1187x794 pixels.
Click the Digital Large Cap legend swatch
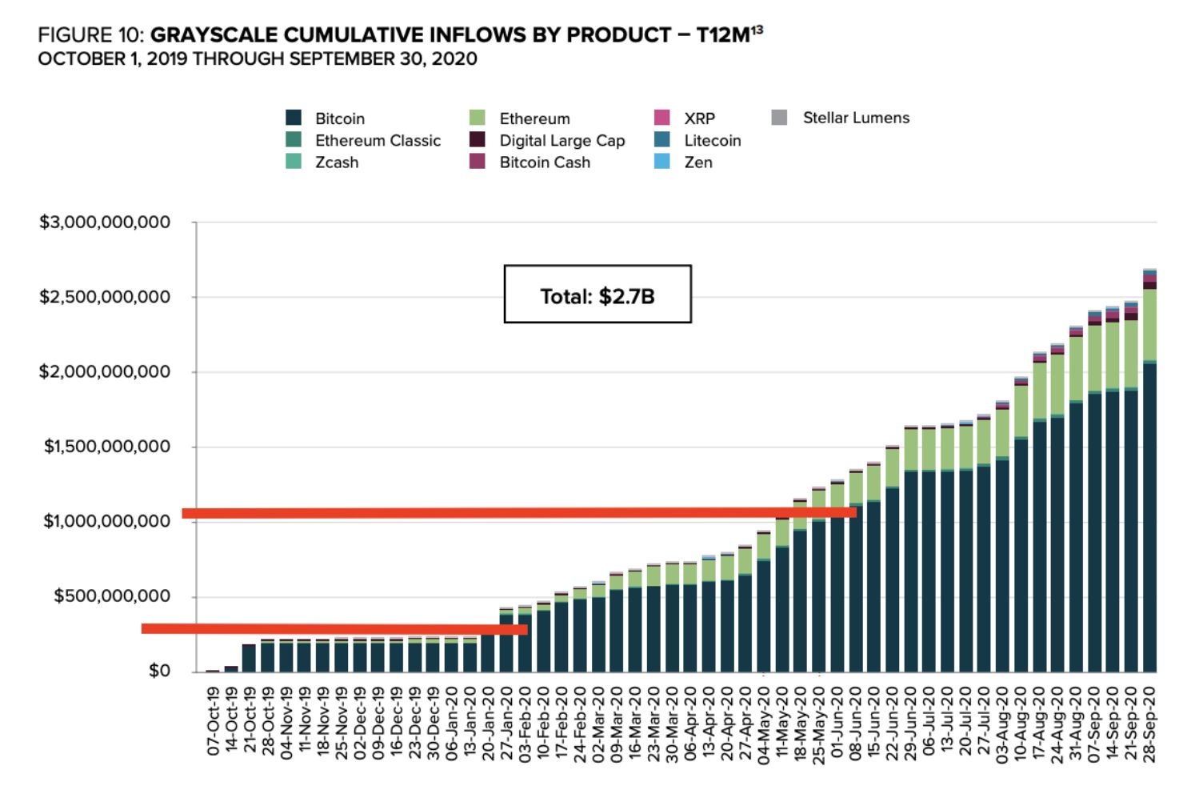click(478, 140)
